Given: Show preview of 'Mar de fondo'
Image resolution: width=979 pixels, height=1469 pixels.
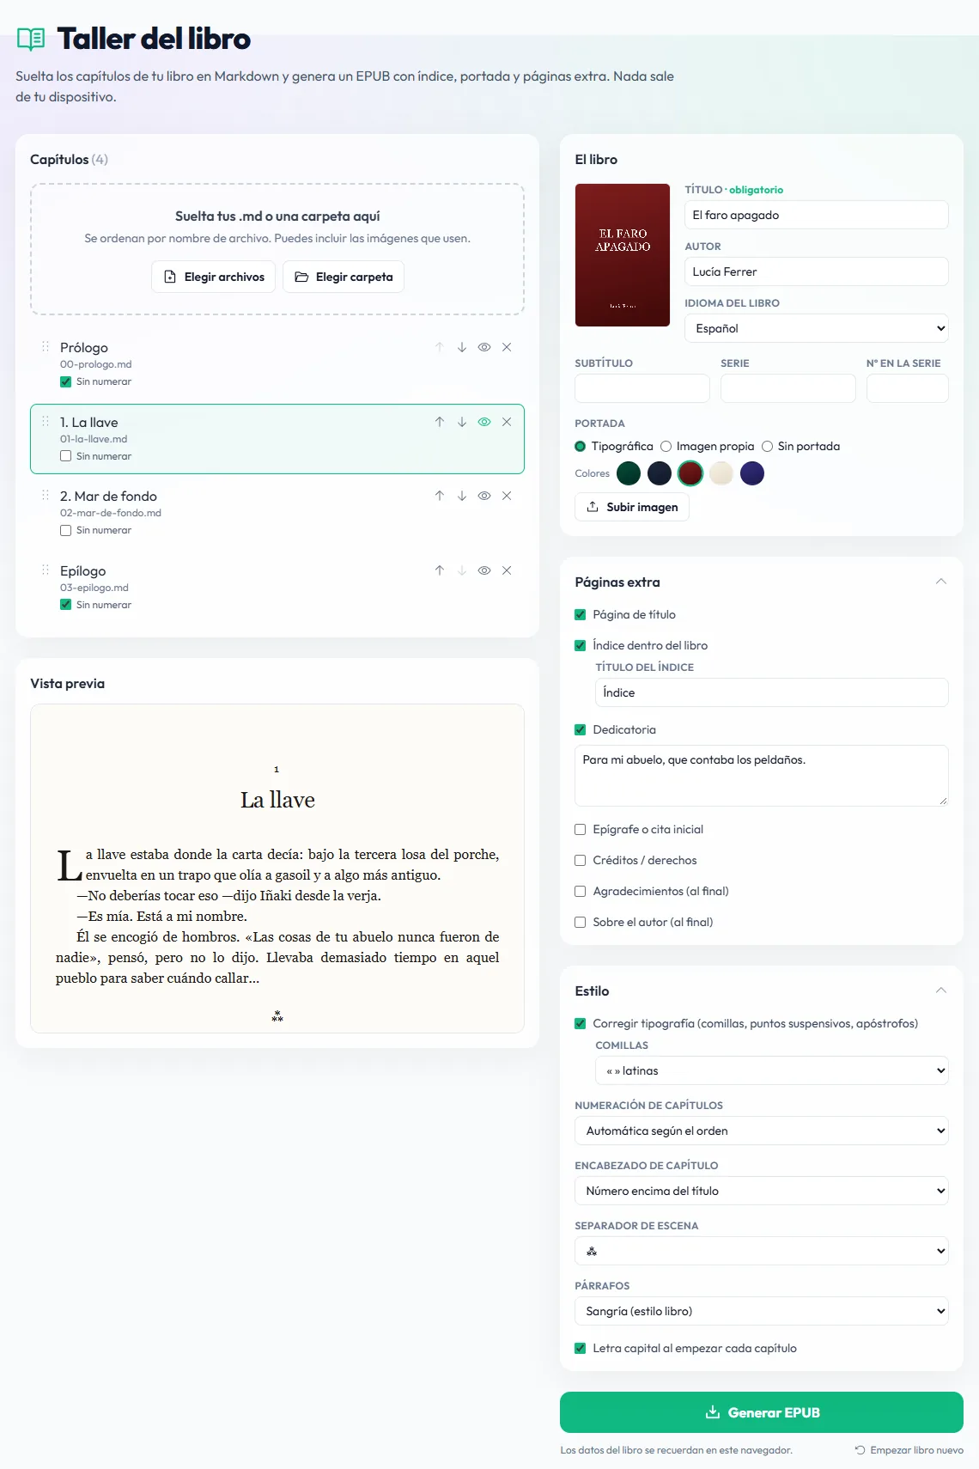Looking at the screenshot, I should tap(484, 496).
